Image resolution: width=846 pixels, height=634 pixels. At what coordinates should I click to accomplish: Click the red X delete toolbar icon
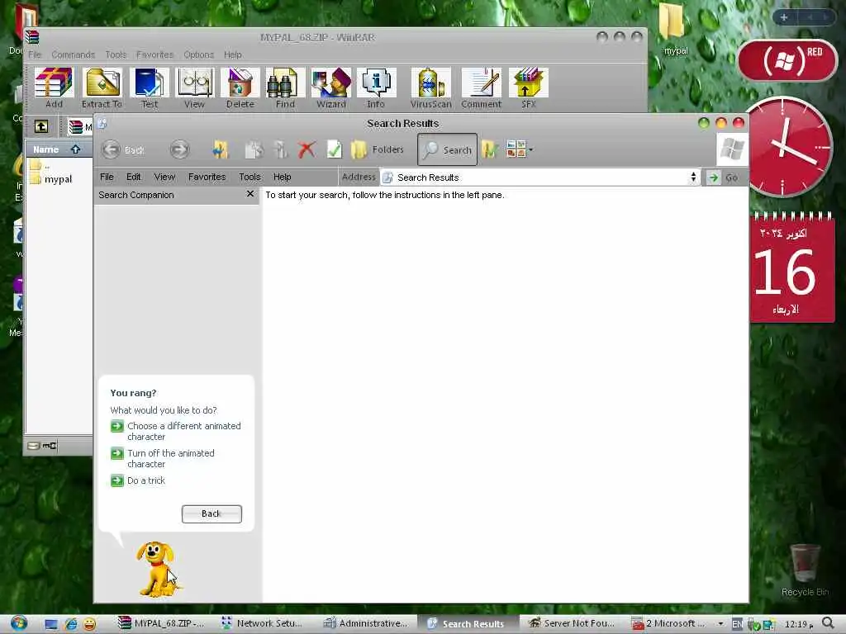click(x=307, y=149)
